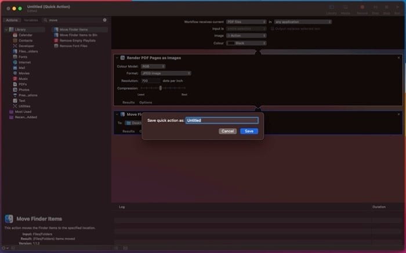Select the Utilities category icon
This screenshot has width=406, height=253.
pyautogui.click(x=15, y=106)
